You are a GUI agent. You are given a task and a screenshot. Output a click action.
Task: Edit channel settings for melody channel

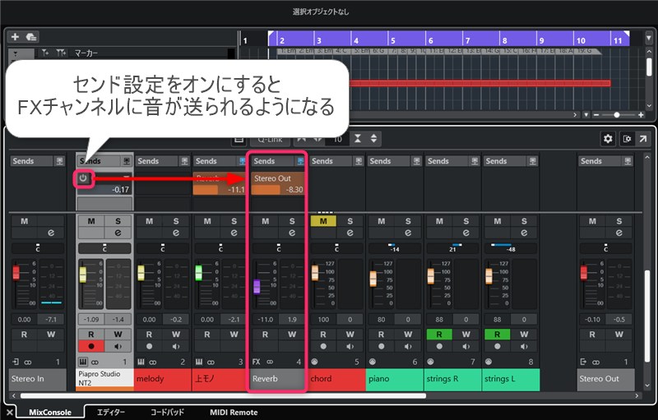[176, 233]
